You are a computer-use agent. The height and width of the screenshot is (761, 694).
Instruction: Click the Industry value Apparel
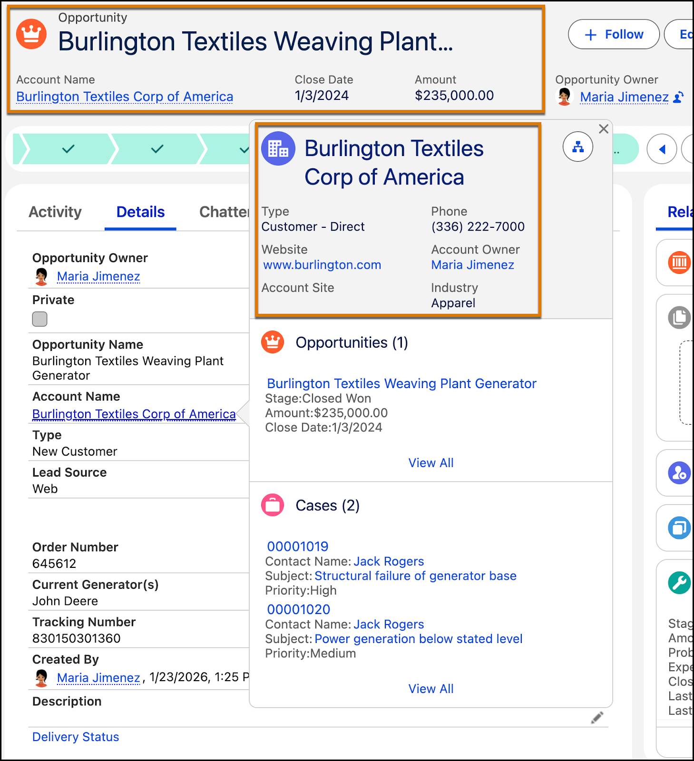pyautogui.click(x=453, y=303)
